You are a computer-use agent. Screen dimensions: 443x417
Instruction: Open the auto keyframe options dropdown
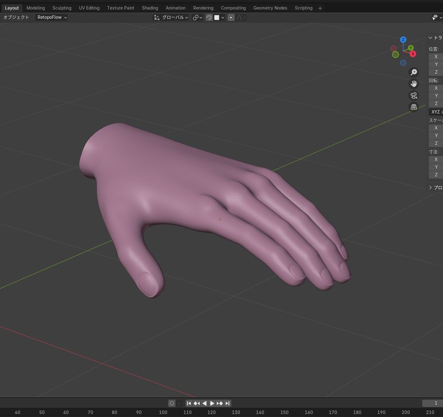[x=179, y=403]
